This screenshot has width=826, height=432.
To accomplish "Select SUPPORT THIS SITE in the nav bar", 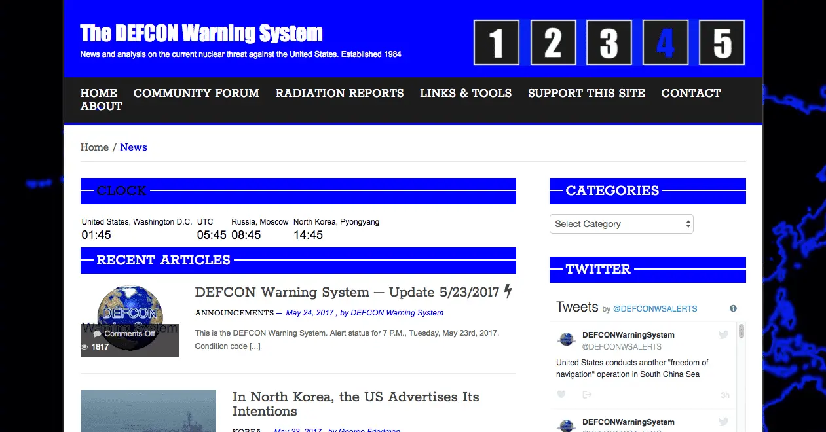I will click(x=586, y=93).
